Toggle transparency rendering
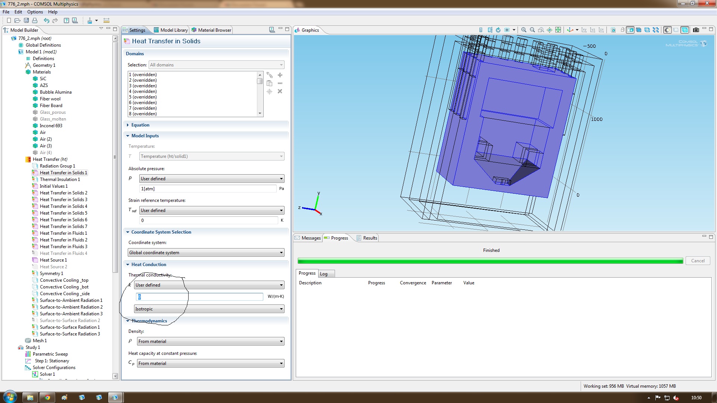The image size is (717, 403). point(676,30)
